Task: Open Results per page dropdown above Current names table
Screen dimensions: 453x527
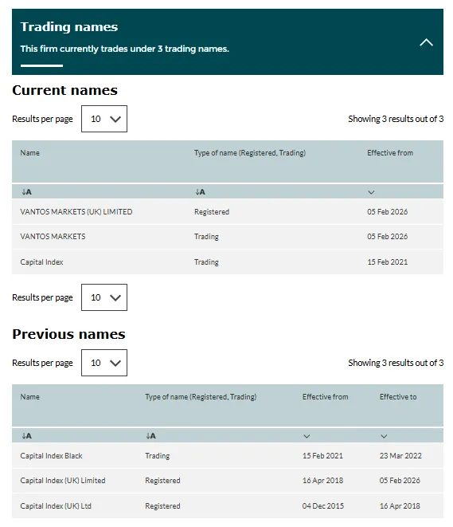Action: [x=104, y=119]
